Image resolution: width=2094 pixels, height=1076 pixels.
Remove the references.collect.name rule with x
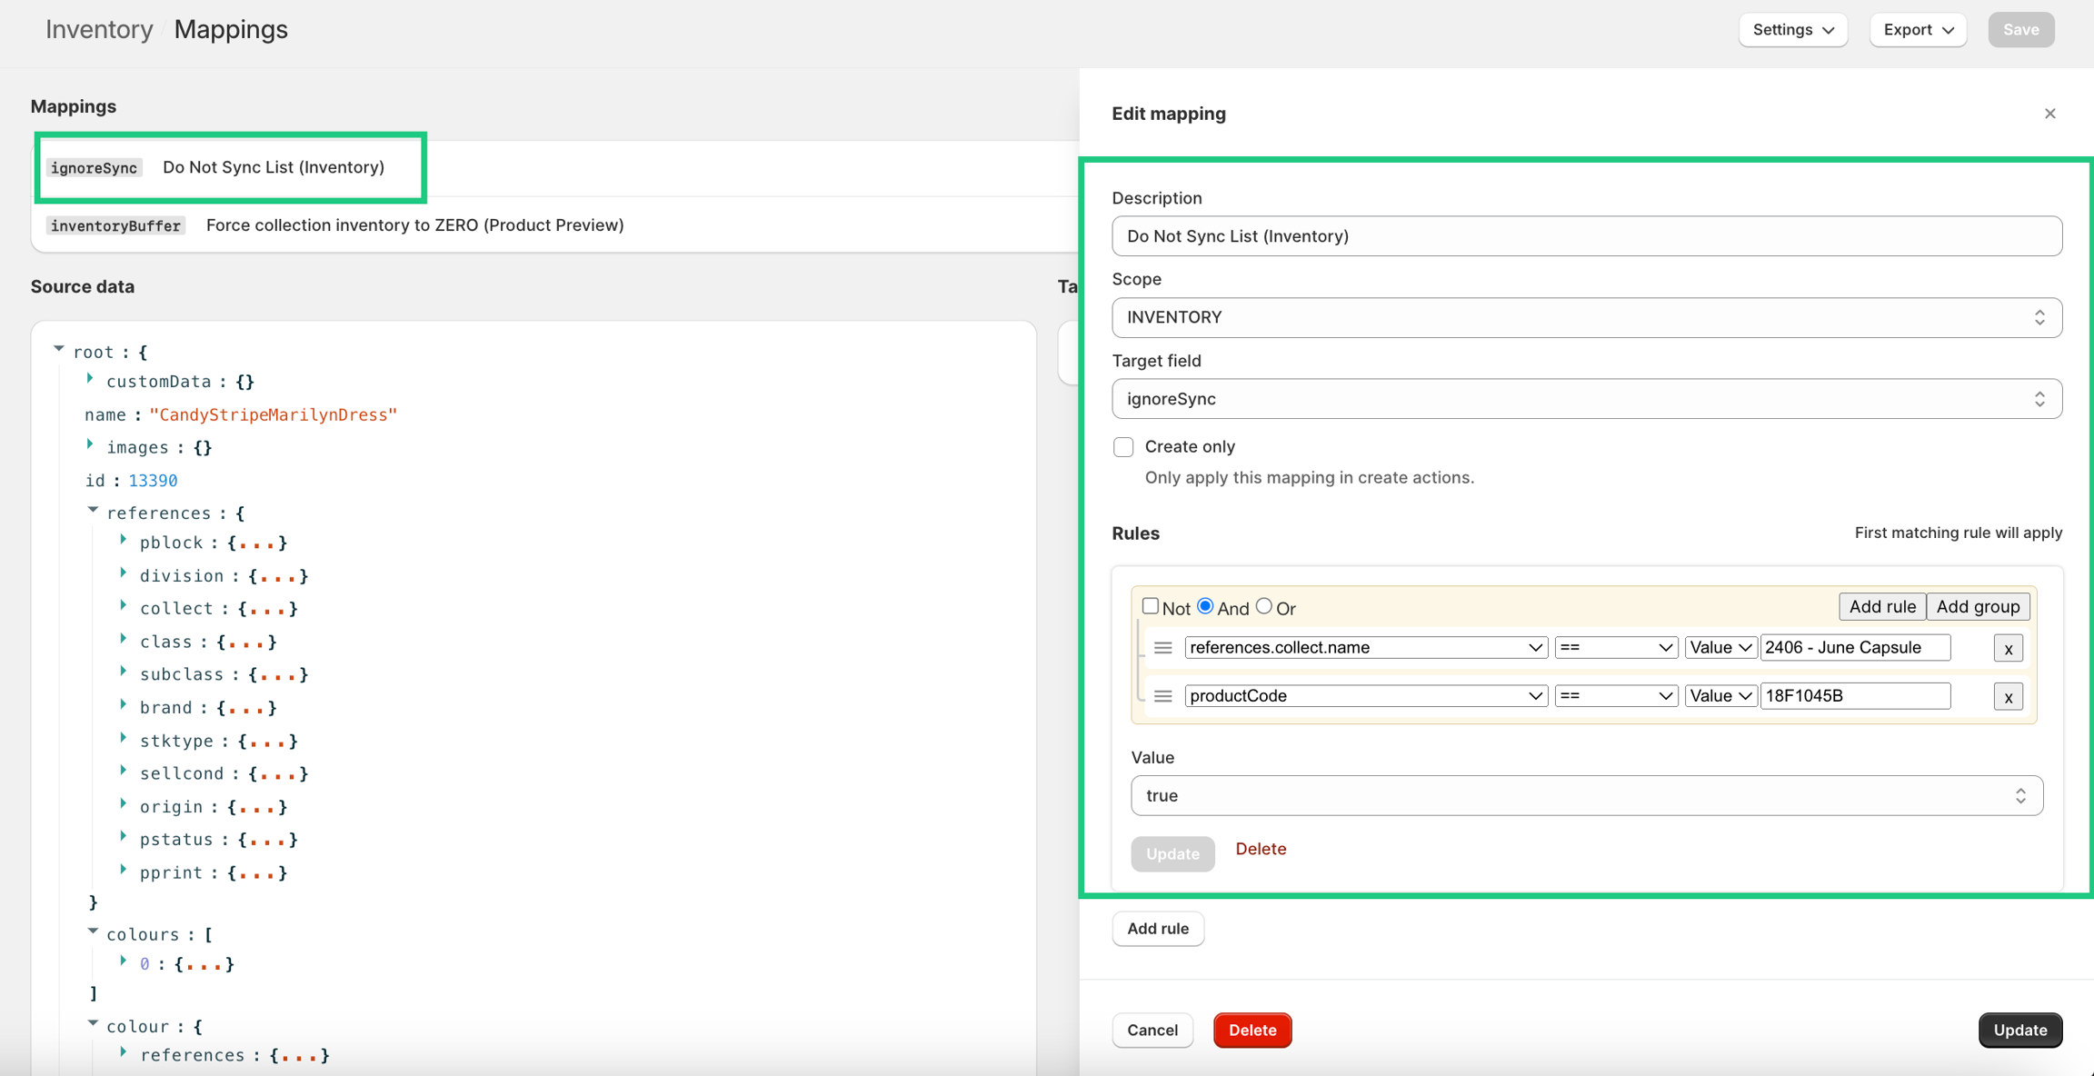(2008, 648)
